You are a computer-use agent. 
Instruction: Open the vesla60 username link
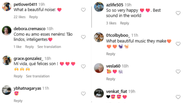(113, 66)
